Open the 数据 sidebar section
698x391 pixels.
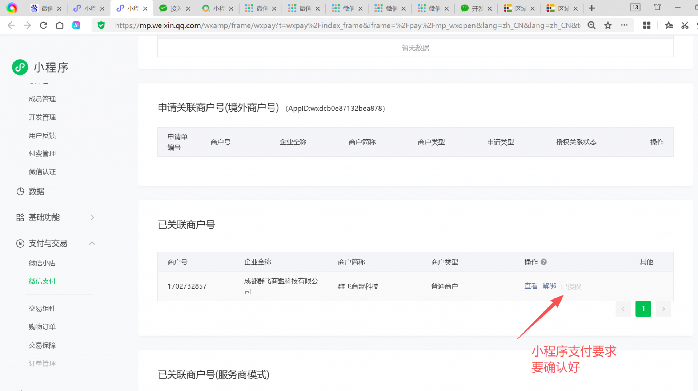(x=36, y=191)
